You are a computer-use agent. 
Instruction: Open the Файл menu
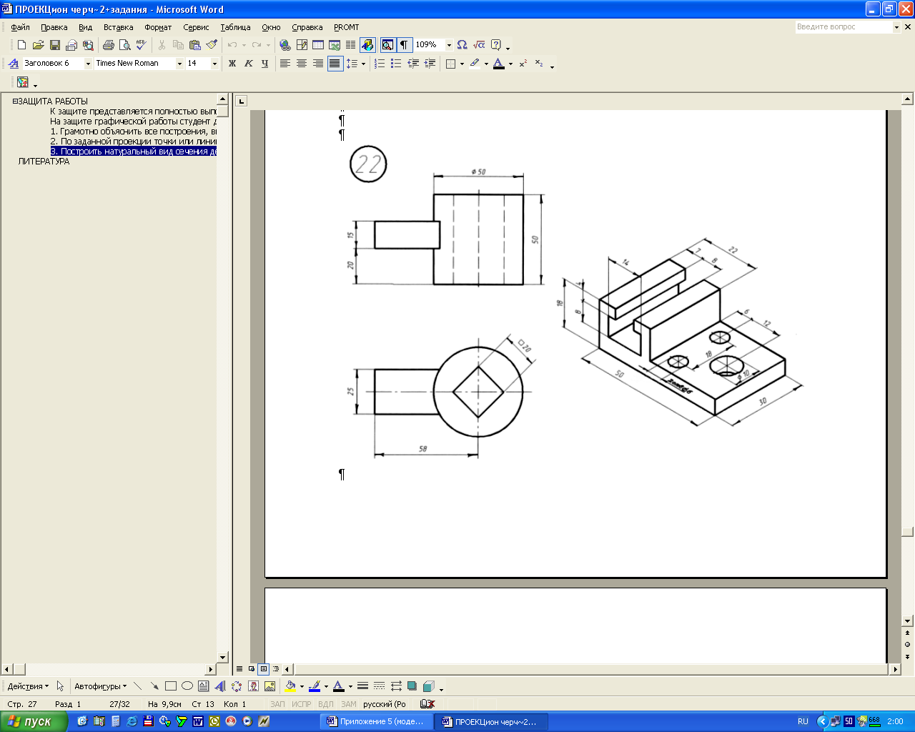20,27
